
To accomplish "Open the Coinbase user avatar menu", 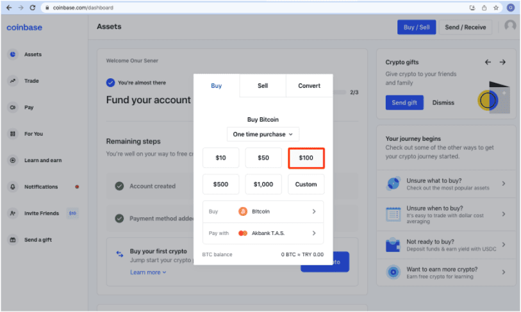I will click(x=510, y=25).
